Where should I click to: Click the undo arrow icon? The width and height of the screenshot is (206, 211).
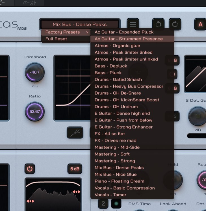158,24
